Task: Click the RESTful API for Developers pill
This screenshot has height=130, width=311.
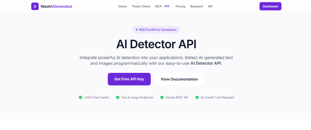Action: (156, 30)
